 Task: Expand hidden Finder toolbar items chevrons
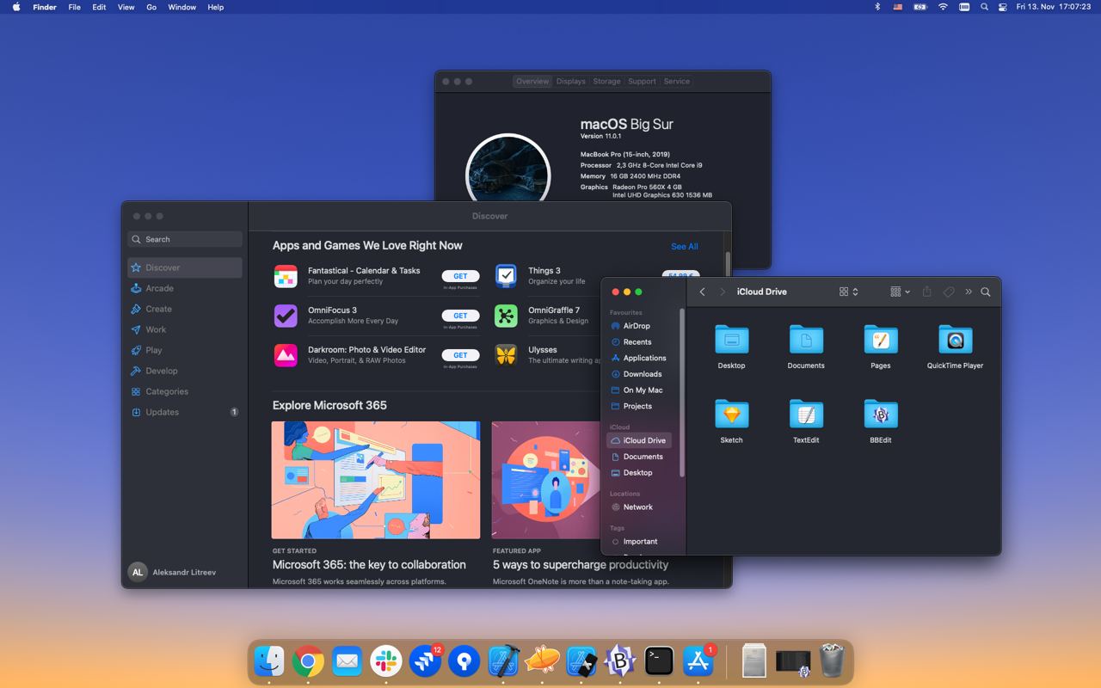pyautogui.click(x=969, y=292)
